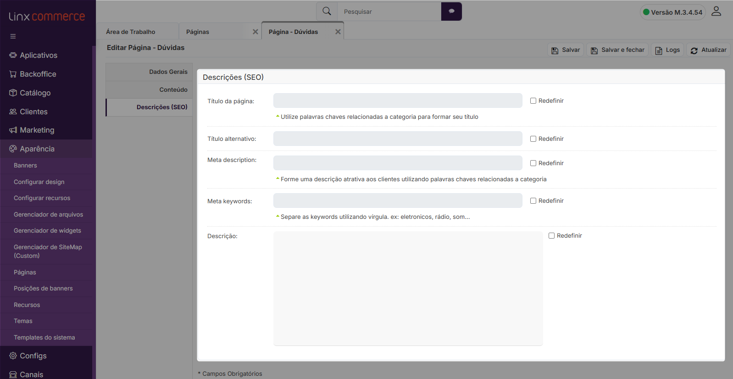Click the Salvar button
The height and width of the screenshot is (379, 733).
click(566, 50)
